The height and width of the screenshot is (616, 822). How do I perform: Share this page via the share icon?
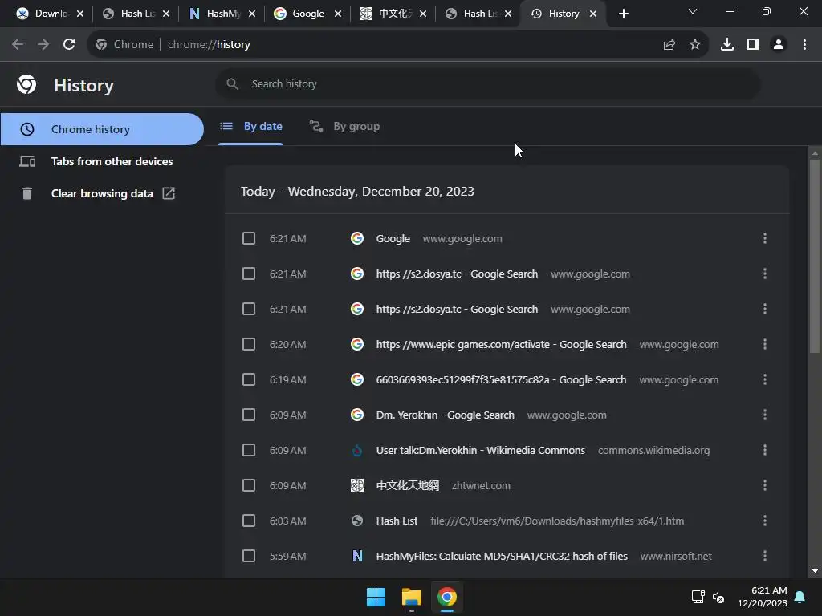tap(669, 45)
